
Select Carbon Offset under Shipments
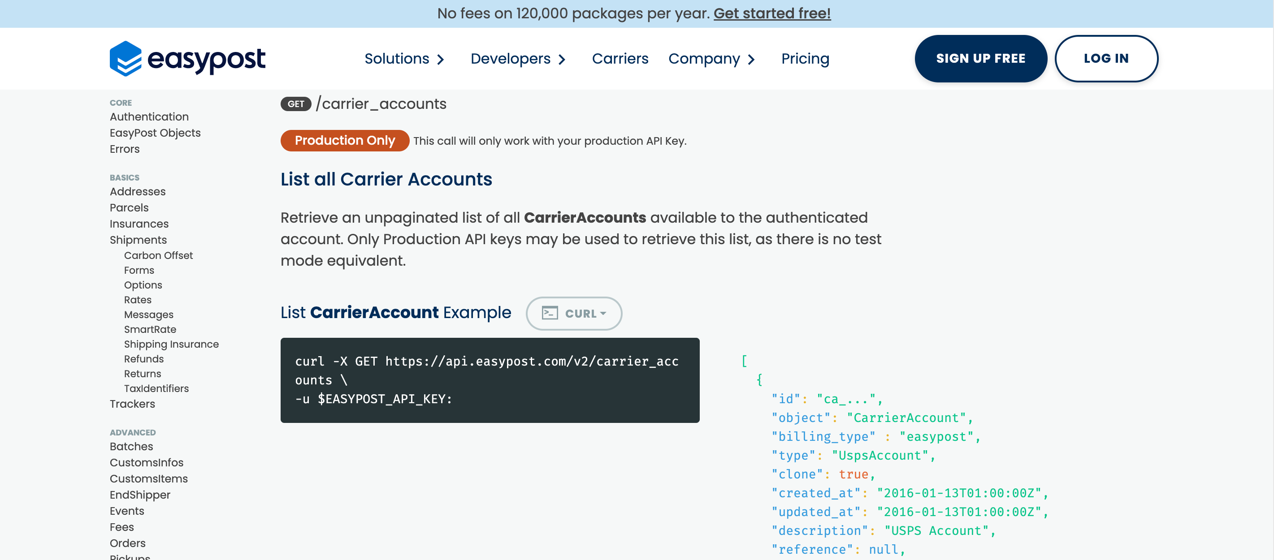point(158,255)
